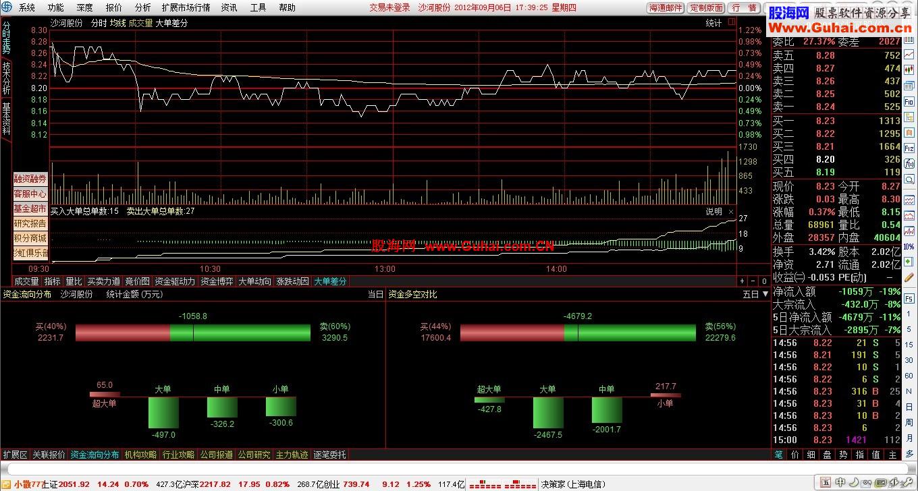Open the 帮助 menu

[x=287, y=7]
